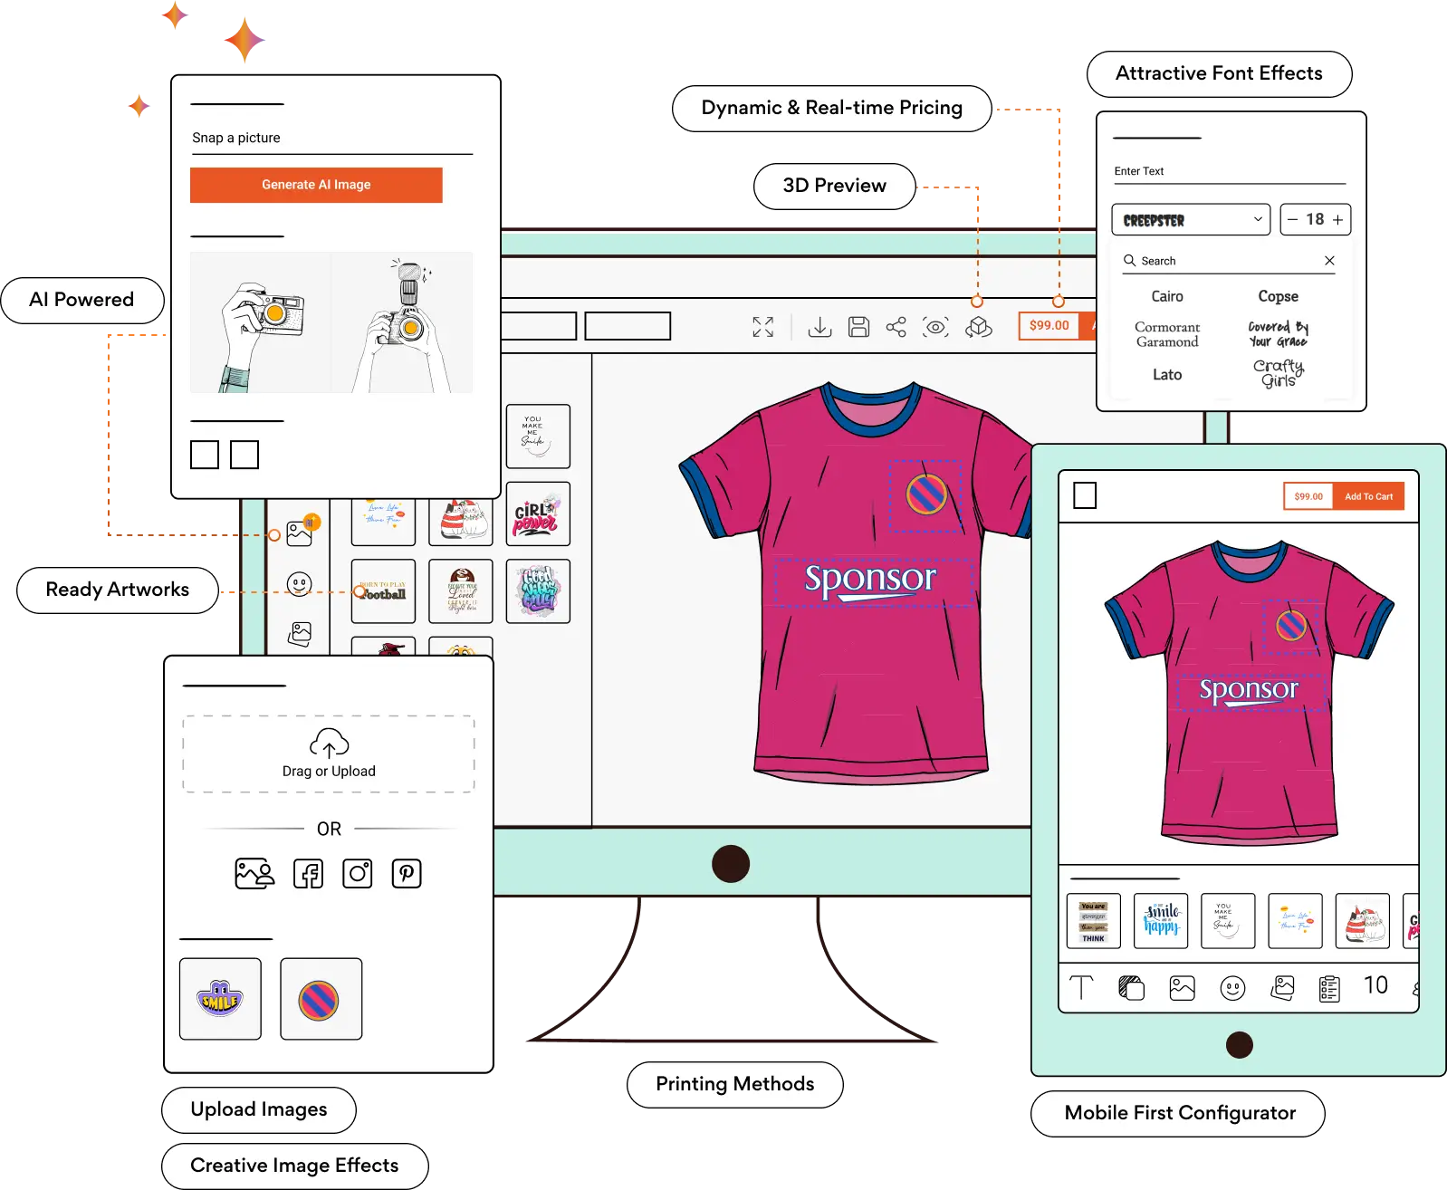Click Add To Cart button
Viewport: 1447px width, 1190px height.
1368,496
